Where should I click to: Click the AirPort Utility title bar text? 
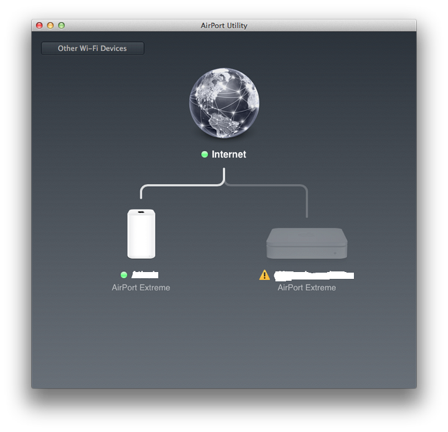224,26
